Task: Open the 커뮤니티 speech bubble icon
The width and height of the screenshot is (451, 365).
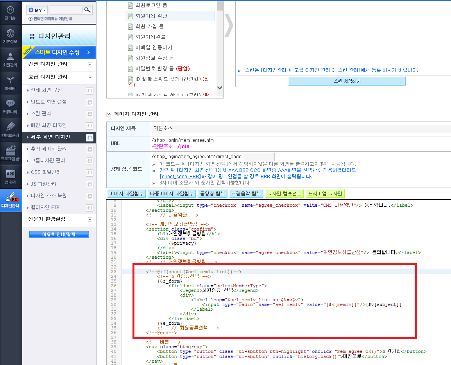Action: [x=10, y=106]
